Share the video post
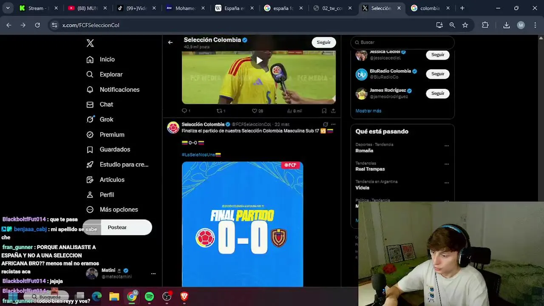Image resolution: width=544 pixels, height=306 pixels. [x=333, y=110]
